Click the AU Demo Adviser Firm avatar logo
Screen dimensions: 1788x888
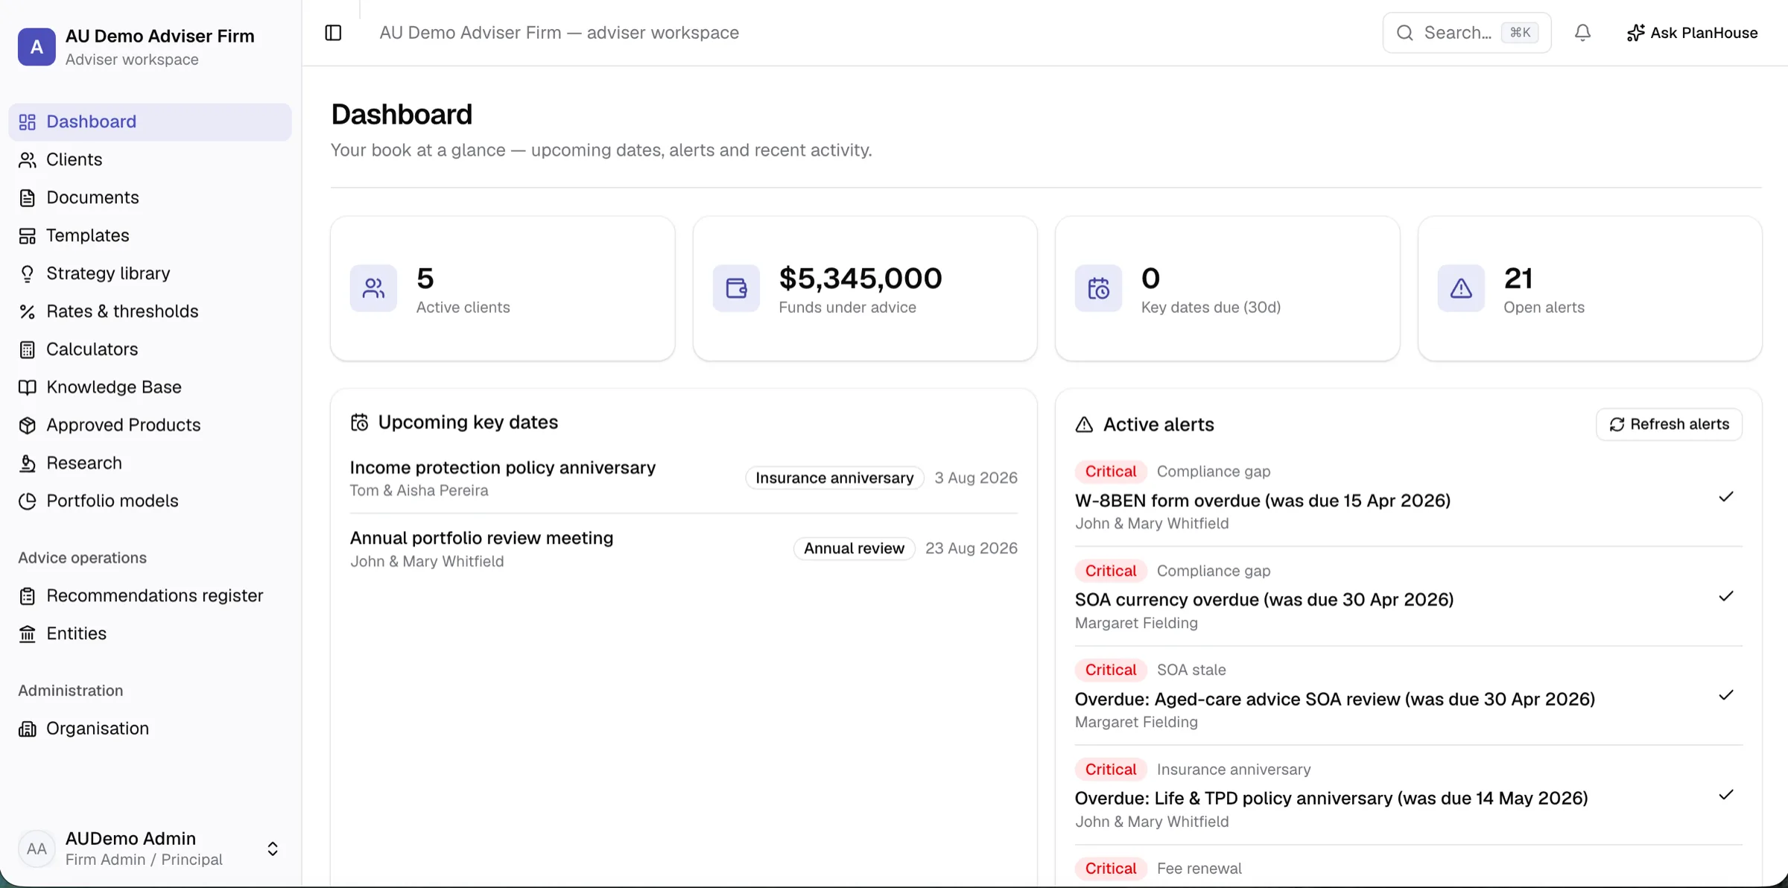pyautogui.click(x=37, y=47)
